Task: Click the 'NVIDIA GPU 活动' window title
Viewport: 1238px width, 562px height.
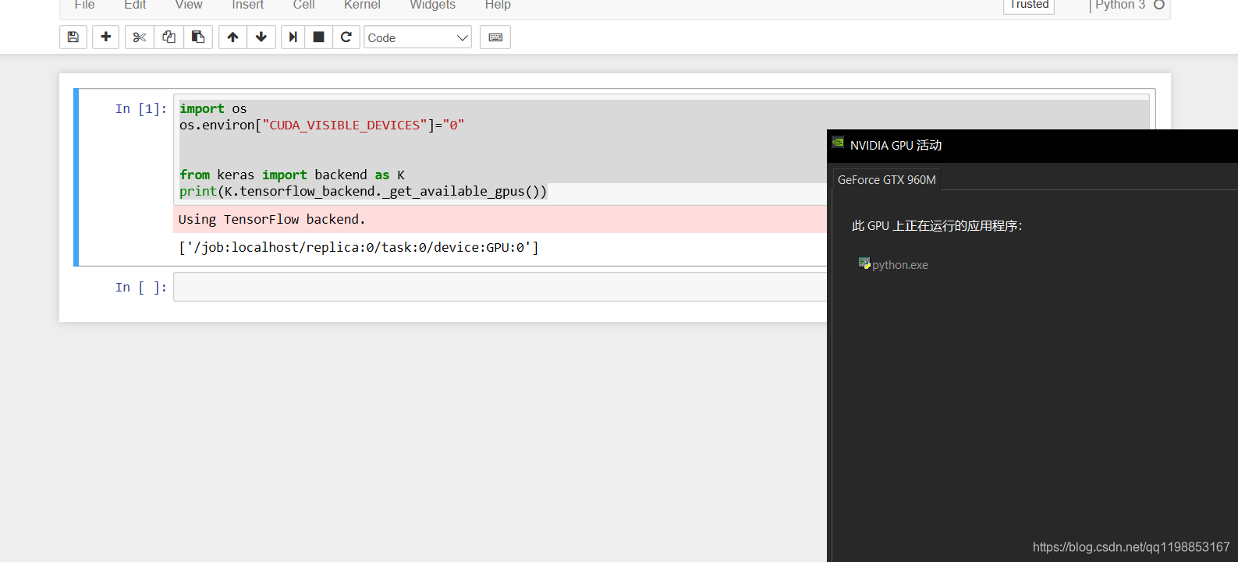Action: [896, 146]
